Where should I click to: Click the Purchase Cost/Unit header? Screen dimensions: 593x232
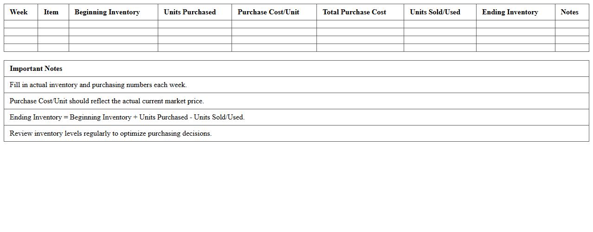(x=268, y=12)
